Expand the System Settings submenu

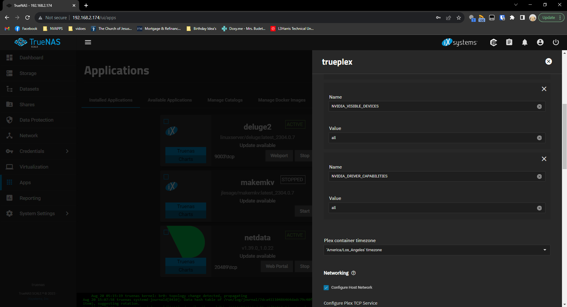click(38, 213)
